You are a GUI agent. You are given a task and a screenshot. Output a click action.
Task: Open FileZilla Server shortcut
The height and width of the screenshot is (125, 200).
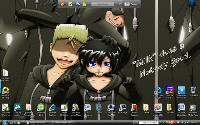[x=170, y=92]
